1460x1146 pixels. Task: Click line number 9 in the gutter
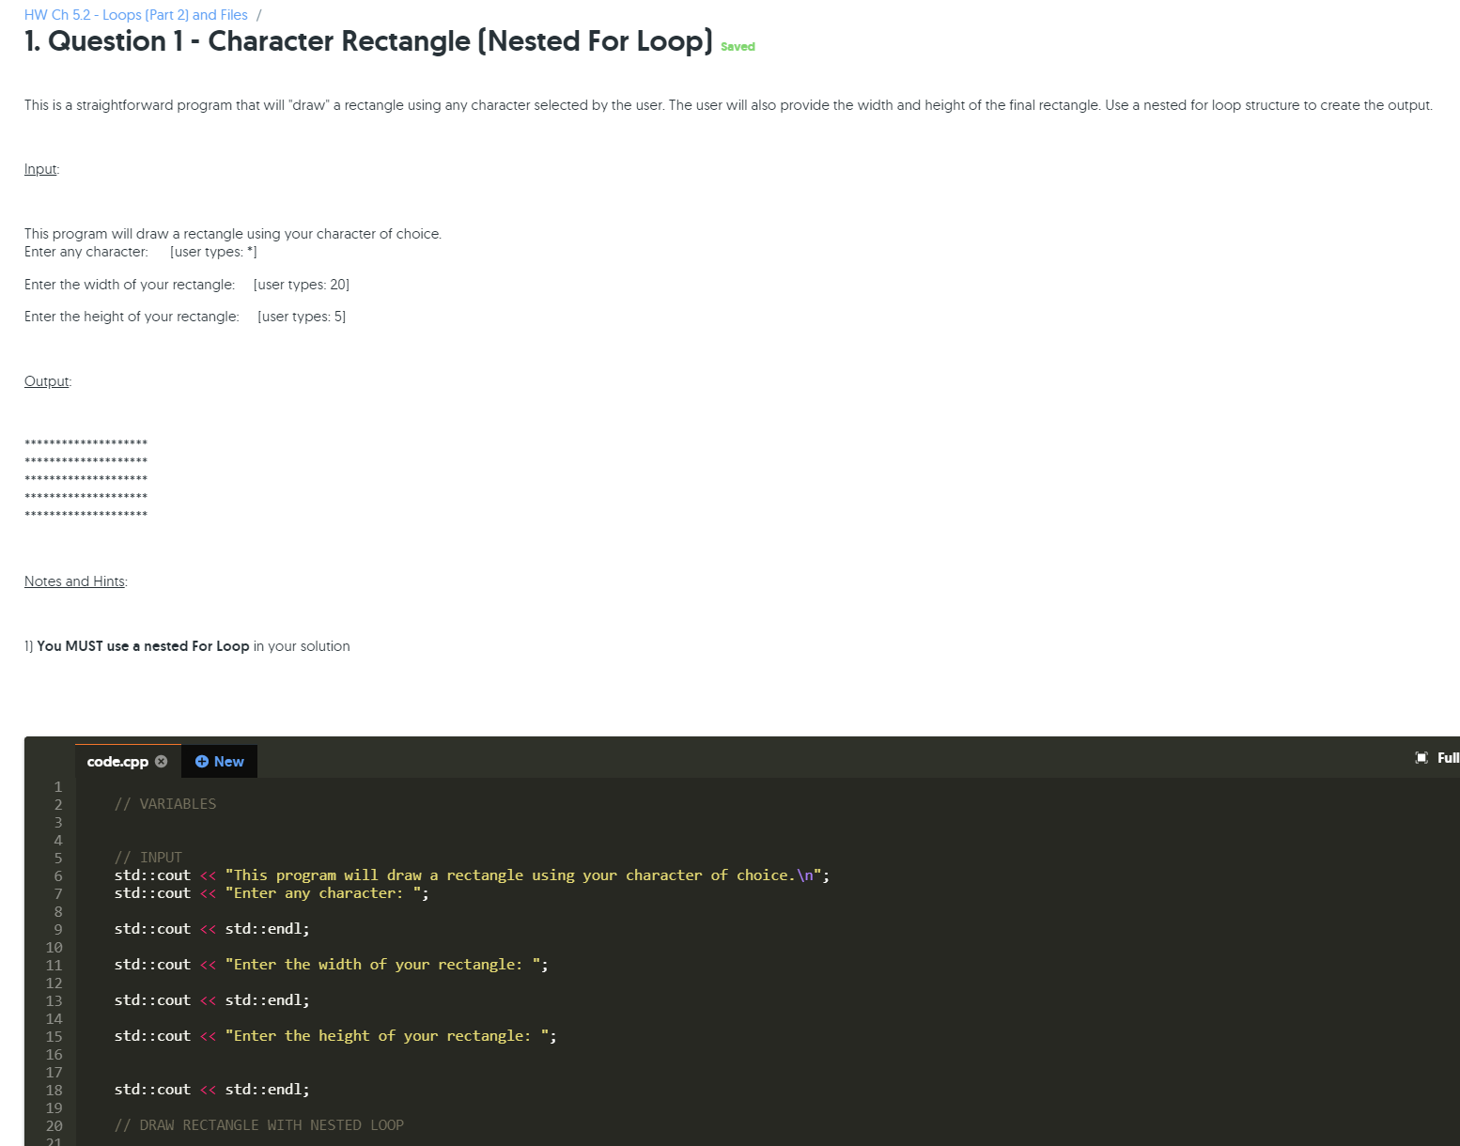tap(58, 929)
